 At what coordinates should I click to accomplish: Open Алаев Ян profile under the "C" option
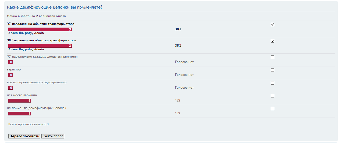tap(16, 33)
